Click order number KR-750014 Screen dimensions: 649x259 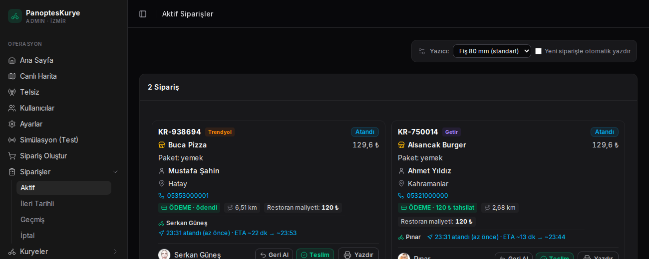point(418,132)
